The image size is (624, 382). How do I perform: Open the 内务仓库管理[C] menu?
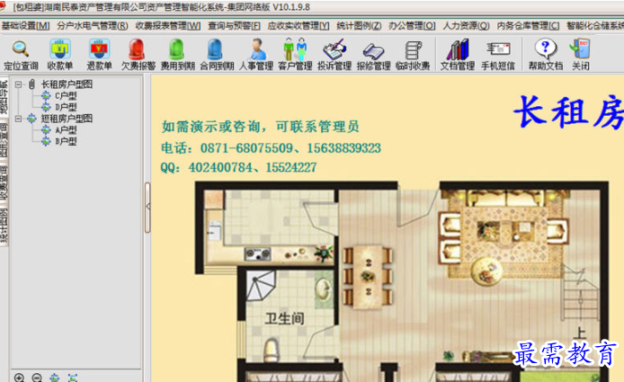coord(528,26)
